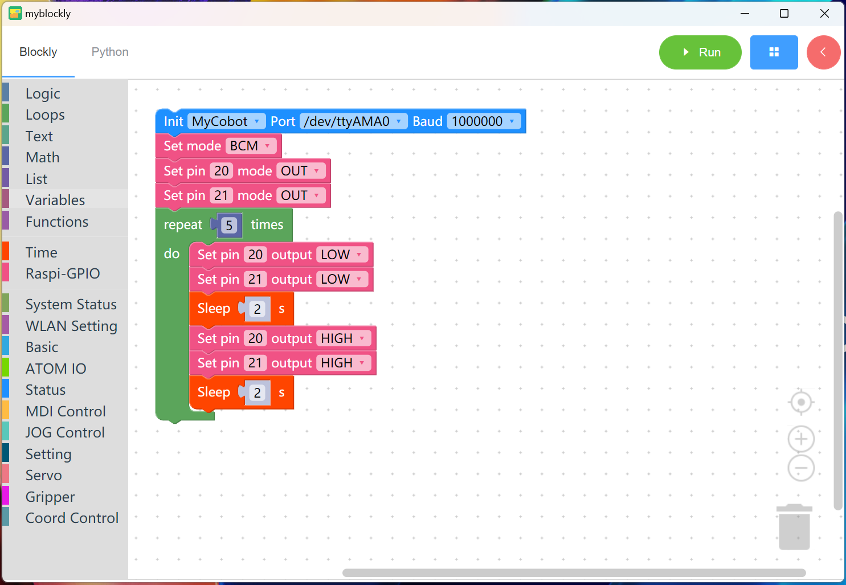Open the MyCobot robot dropdown

[x=226, y=121]
